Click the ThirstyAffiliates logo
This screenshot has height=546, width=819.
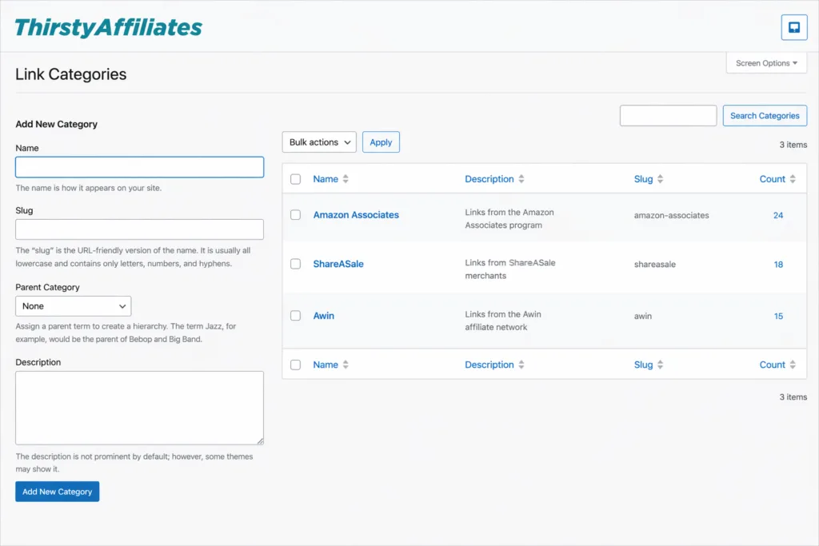tap(108, 27)
